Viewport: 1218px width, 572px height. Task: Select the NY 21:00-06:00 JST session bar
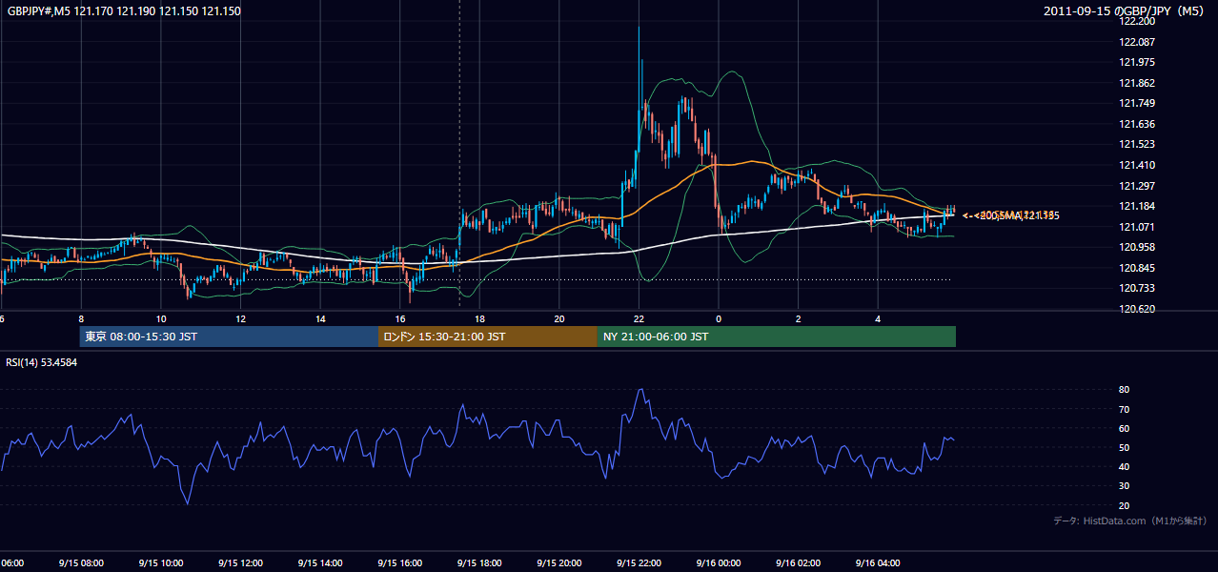point(777,337)
